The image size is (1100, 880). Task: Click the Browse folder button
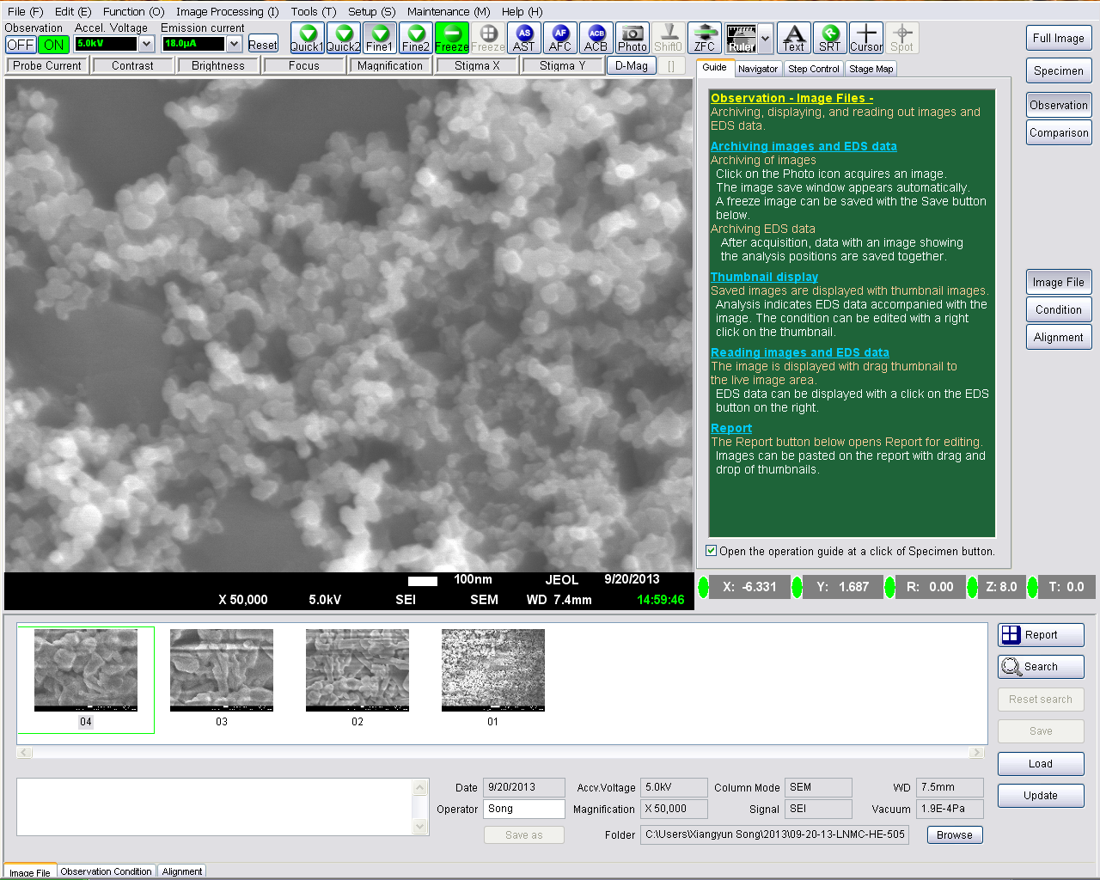point(954,834)
